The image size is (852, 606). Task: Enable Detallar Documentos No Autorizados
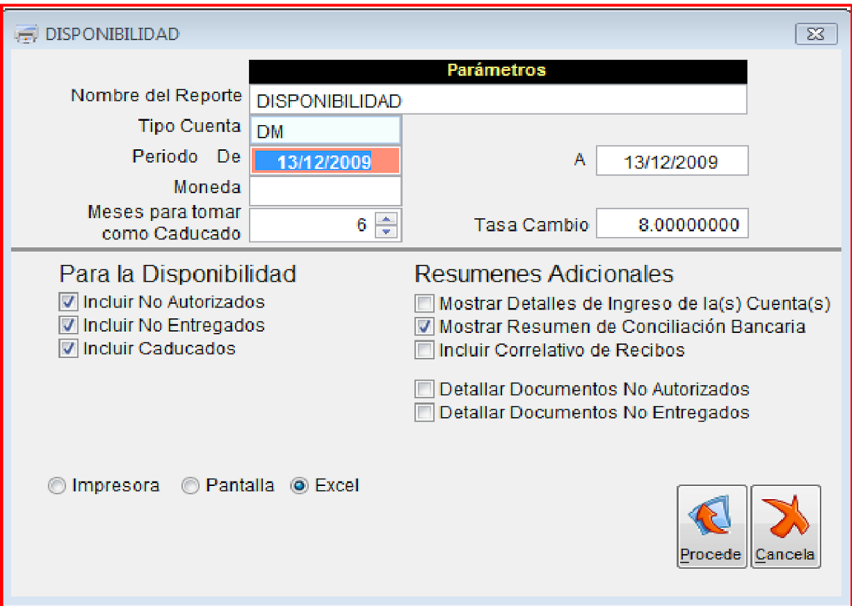coord(424,389)
